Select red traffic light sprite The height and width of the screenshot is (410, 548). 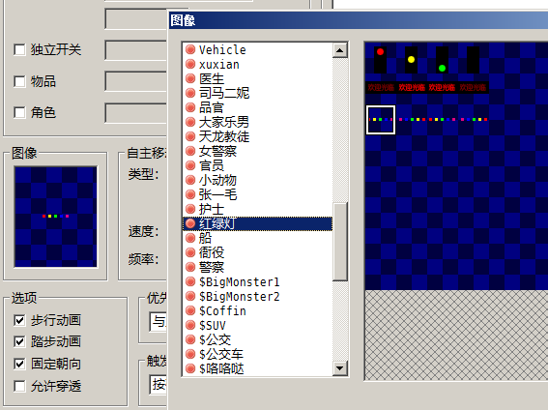[380, 59]
